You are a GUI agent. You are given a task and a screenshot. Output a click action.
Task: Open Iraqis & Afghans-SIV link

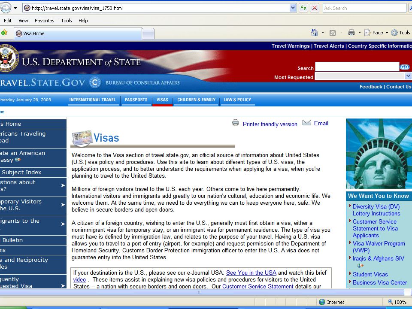pos(379,258)
